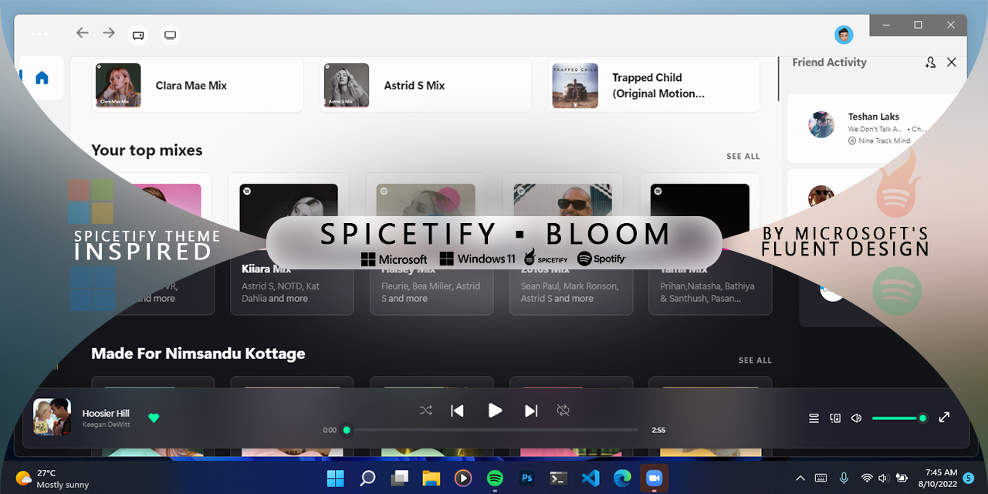Play the current track
Screen dimensions: 988x494
point(495,411)
